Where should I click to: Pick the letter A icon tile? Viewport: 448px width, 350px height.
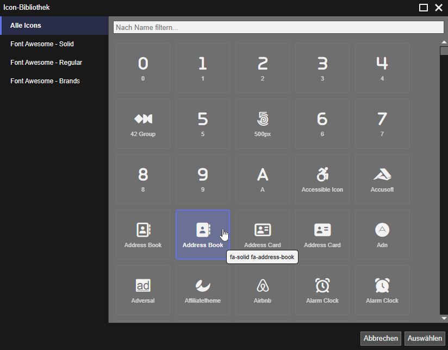click(263, 179)
